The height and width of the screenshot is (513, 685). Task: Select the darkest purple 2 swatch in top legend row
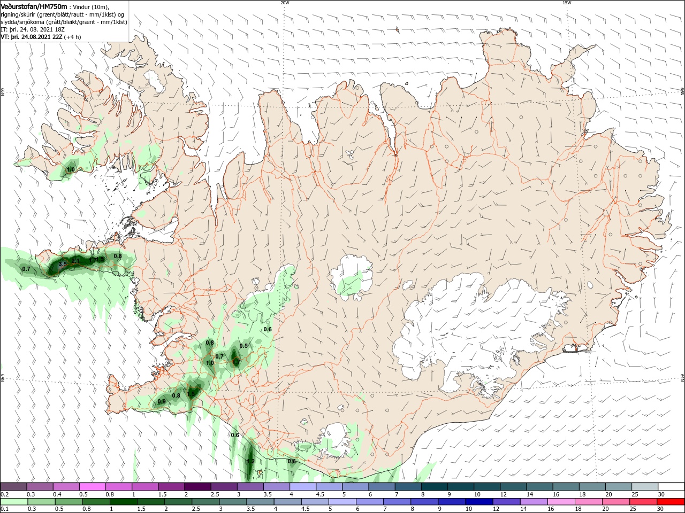[197, 487]
